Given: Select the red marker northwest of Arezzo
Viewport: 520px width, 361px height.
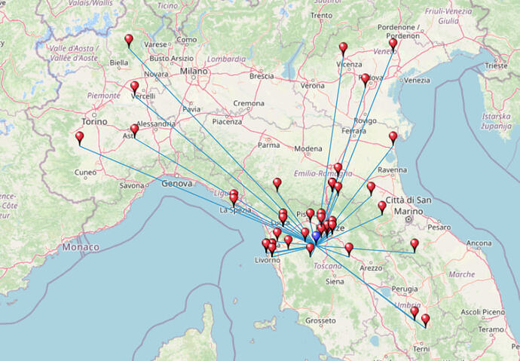Looking at the screenshot, I should [349, 247].
